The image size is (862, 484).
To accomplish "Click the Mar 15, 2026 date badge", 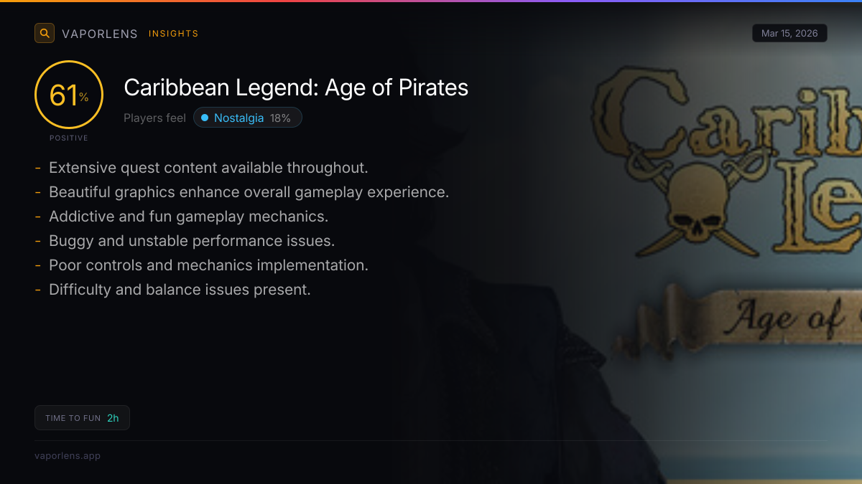I will coord(789,34).
